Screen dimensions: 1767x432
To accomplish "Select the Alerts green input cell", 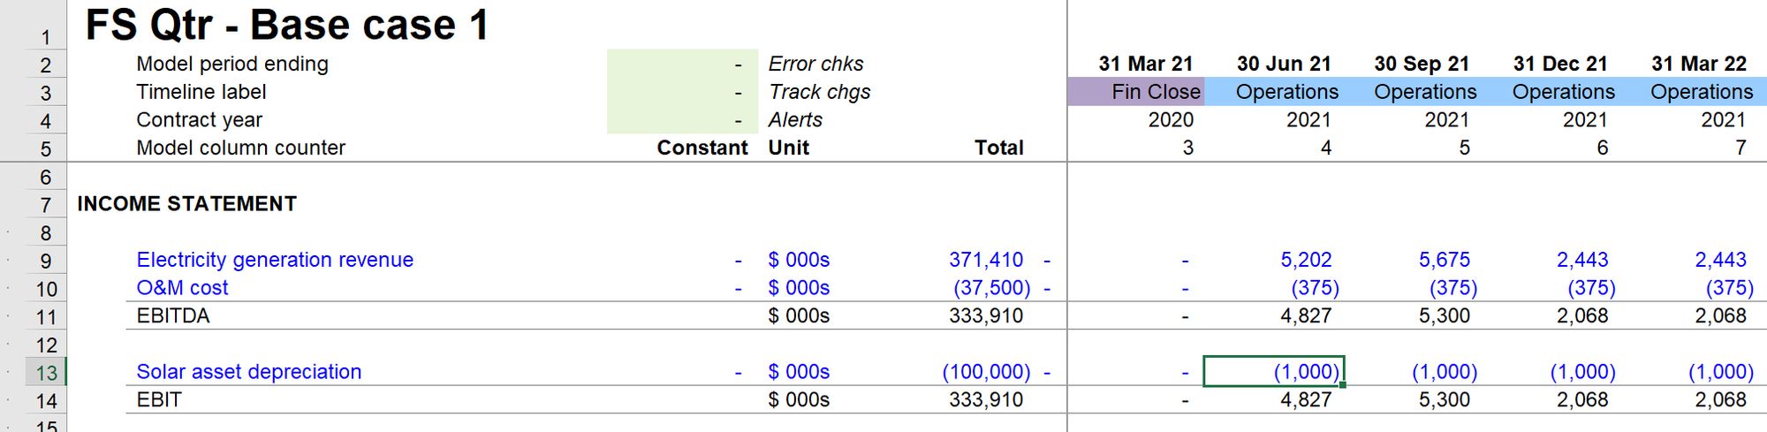I will pos(682,120).
